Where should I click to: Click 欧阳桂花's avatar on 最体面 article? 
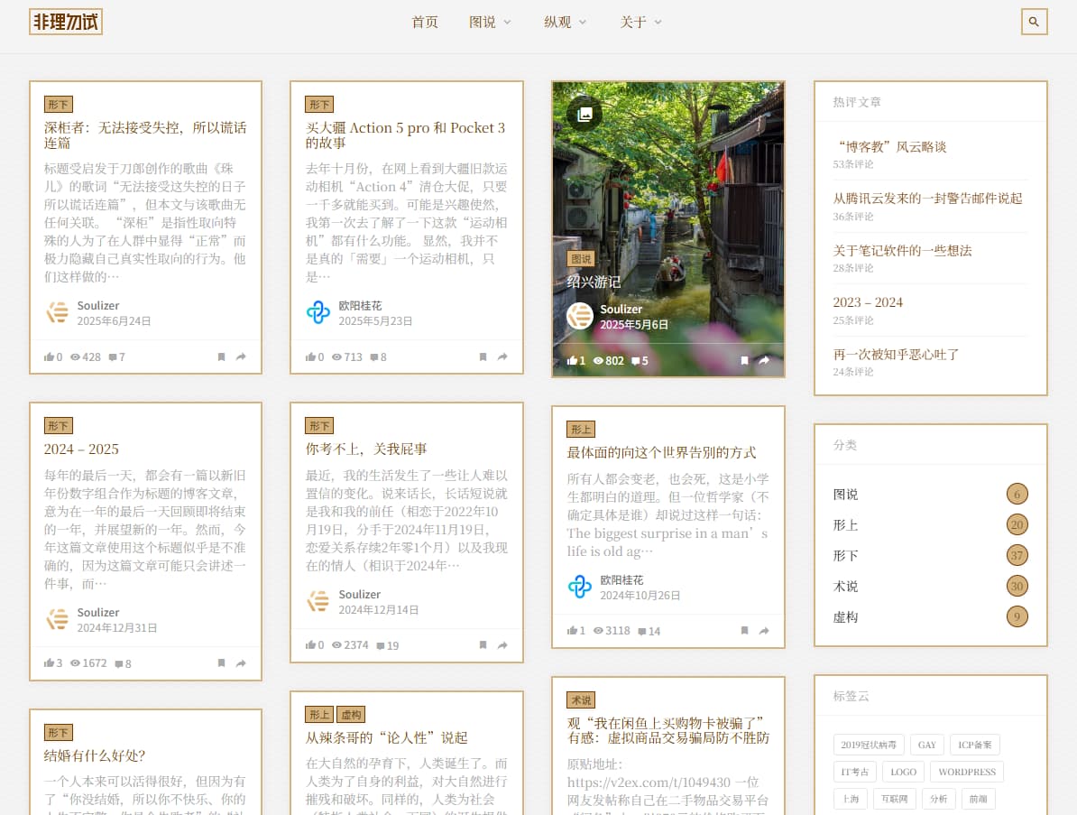(580, 588)
